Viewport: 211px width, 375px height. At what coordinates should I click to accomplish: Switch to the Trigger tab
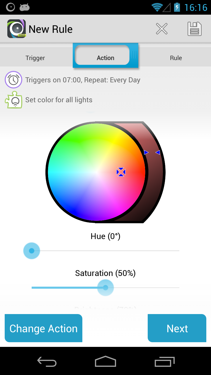point(35,58)
